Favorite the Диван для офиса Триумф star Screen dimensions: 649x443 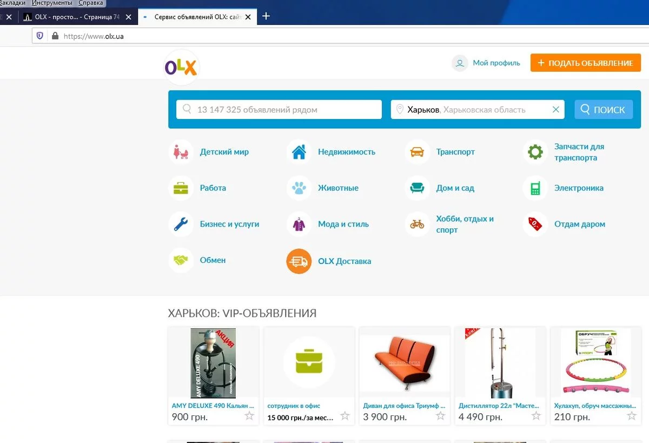click(x=440, y=416)
